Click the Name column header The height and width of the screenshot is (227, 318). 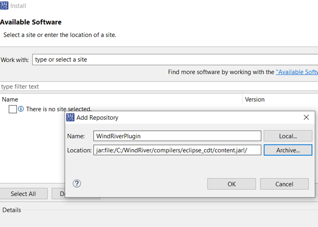(x=10, y=99)
